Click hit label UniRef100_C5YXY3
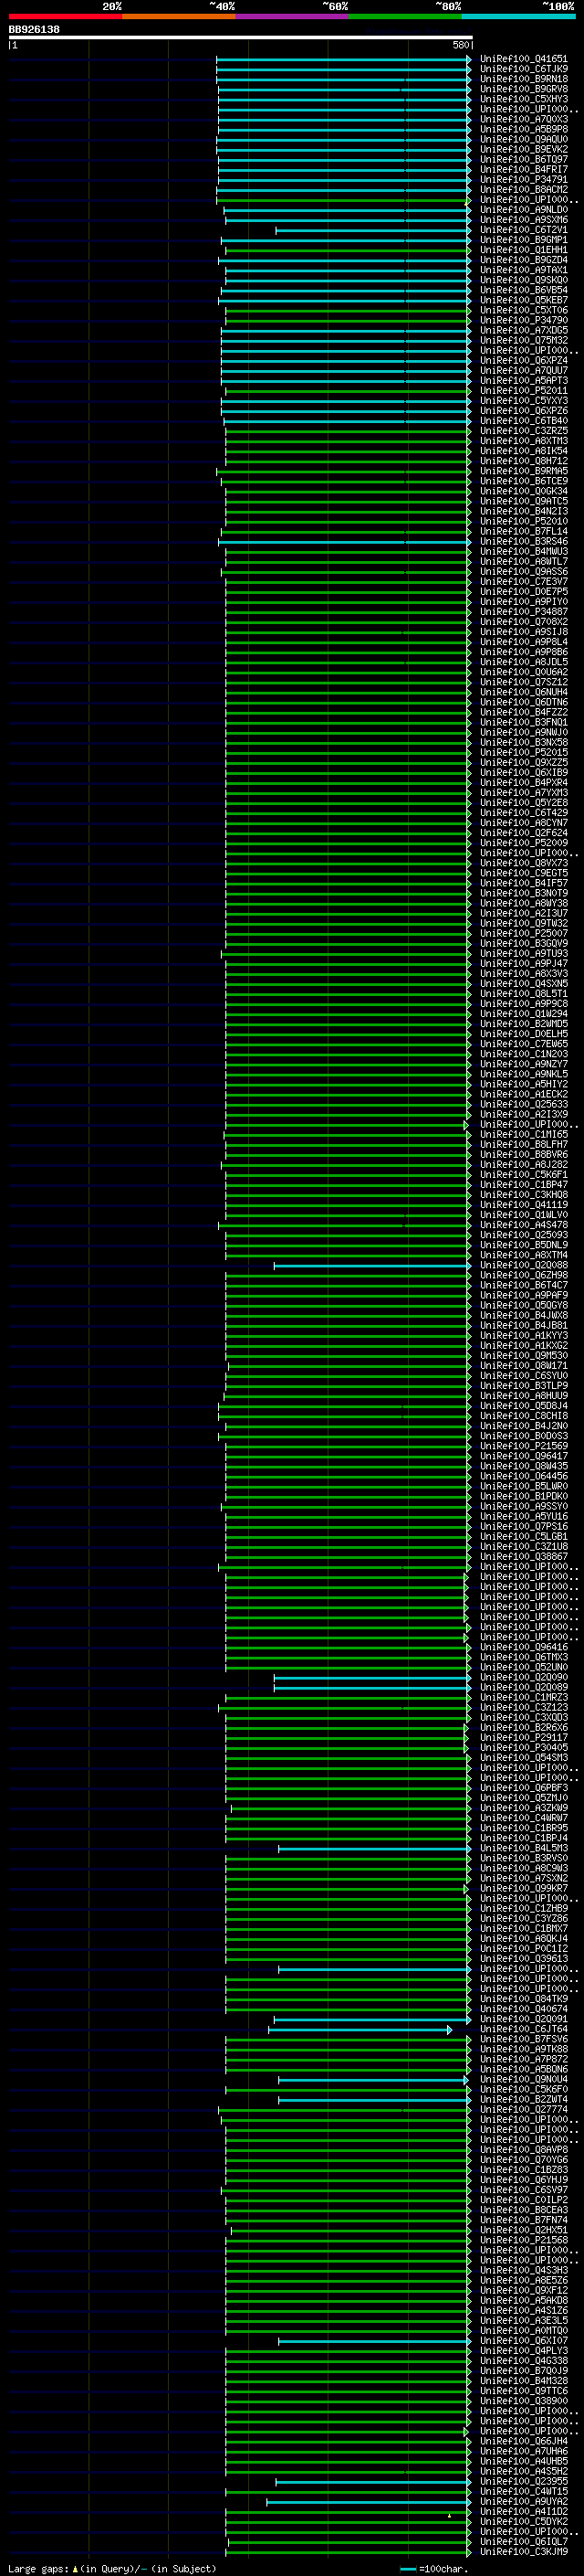The image size is (584, 2576). pos(523,401)
